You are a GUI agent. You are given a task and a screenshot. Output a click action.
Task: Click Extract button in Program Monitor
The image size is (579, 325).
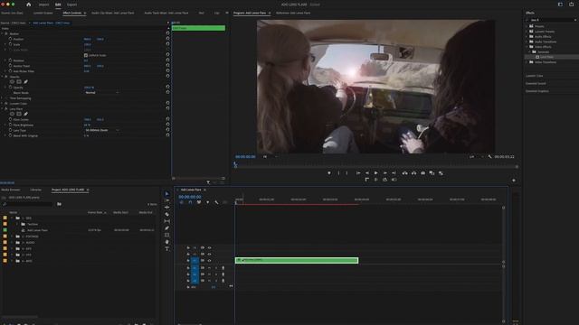click(x=413, y=172)
